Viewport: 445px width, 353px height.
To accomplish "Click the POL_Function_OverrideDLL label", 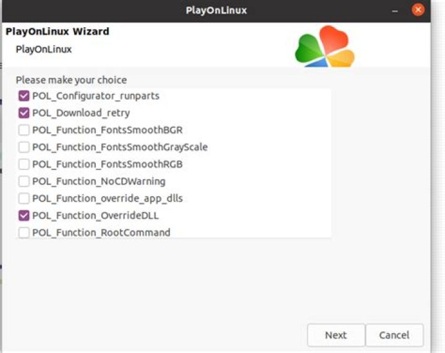I will coord(96,216).
